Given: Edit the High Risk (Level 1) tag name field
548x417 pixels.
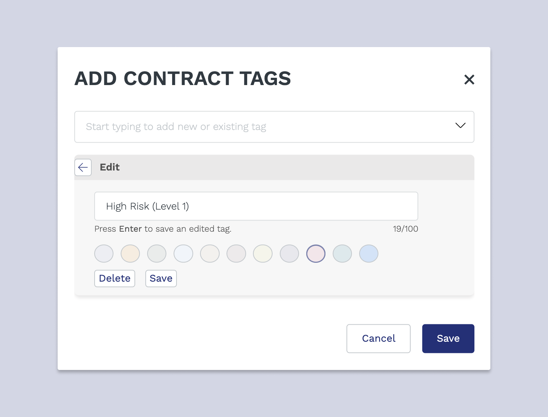Looking at the screenshot, I should tap(256, 206).
